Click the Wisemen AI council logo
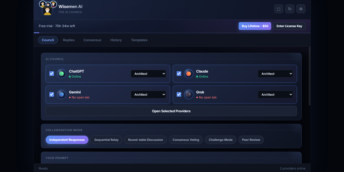The height and width of the screenshot is (172, 344). click(x=48, y=8)
